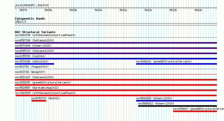
Task: Click the 5414k ruler position
Action: 198,10
